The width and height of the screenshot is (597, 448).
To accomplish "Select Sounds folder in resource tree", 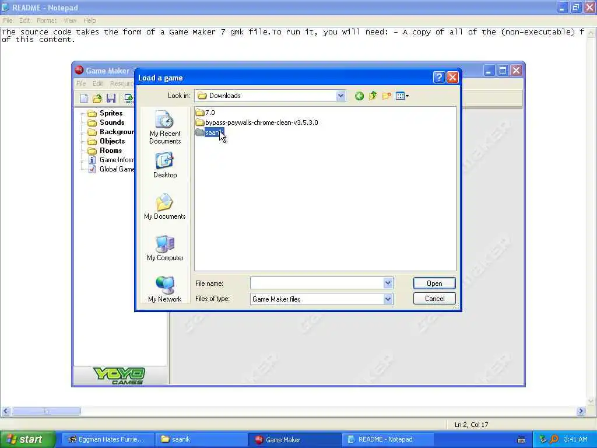I will (106, 123).
